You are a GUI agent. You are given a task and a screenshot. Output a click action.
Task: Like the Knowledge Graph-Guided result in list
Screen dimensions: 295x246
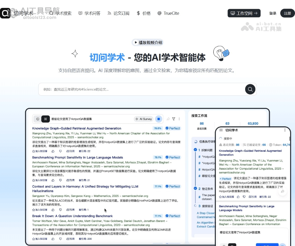click(53, 151)
